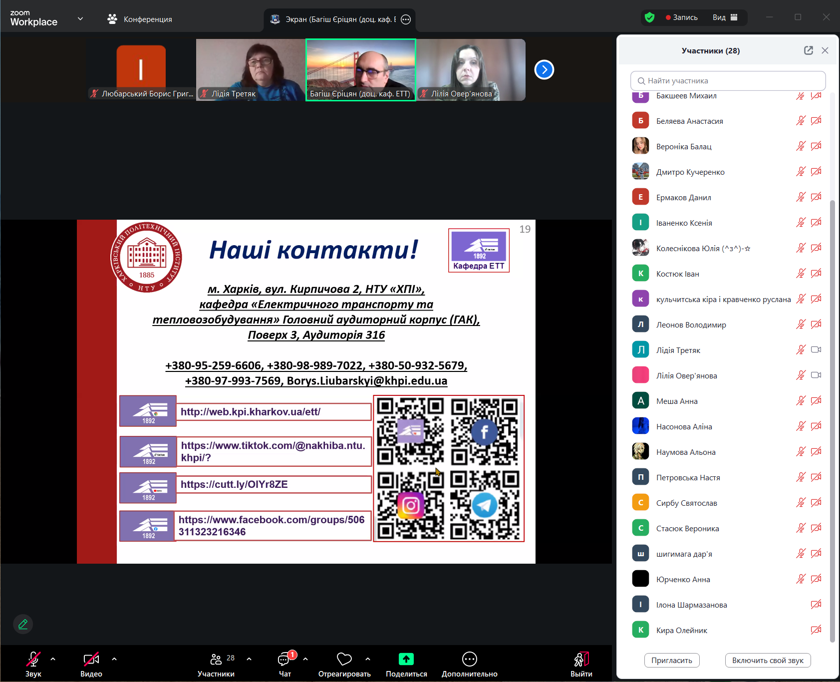
Task: Click the participant search field
Action: pos(728,81)
